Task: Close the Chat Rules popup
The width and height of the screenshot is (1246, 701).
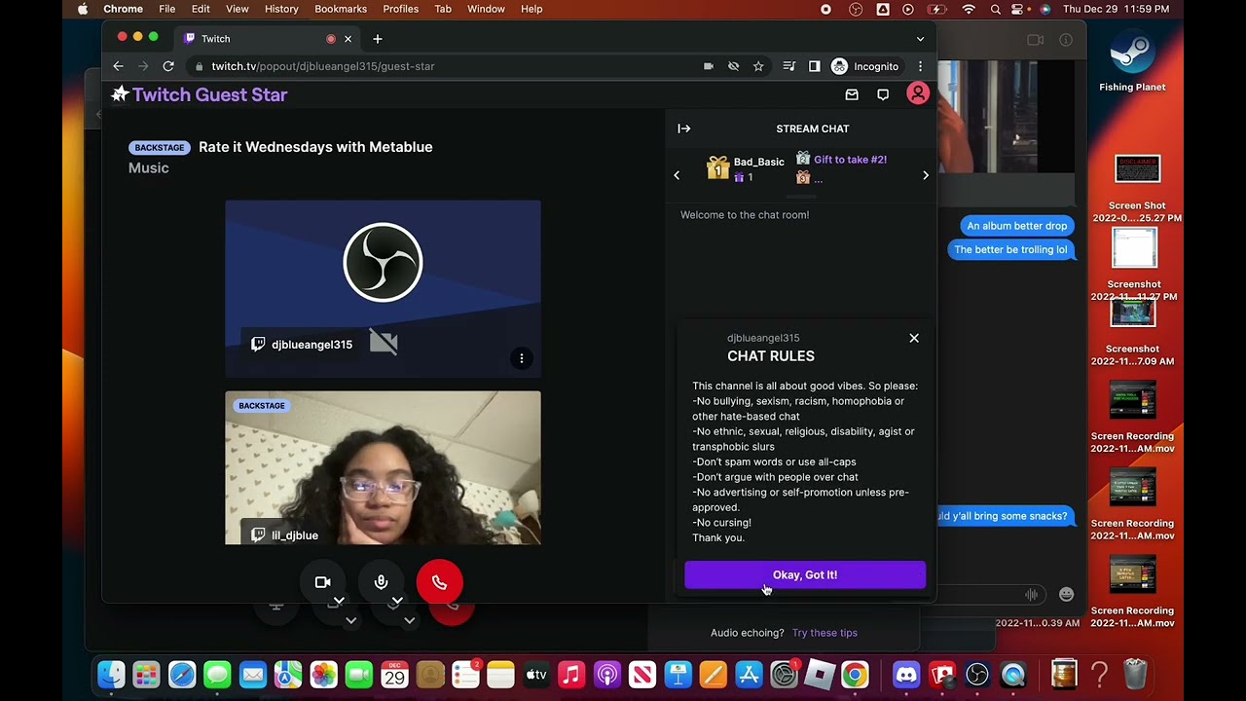Action: [x=914, y=338]
